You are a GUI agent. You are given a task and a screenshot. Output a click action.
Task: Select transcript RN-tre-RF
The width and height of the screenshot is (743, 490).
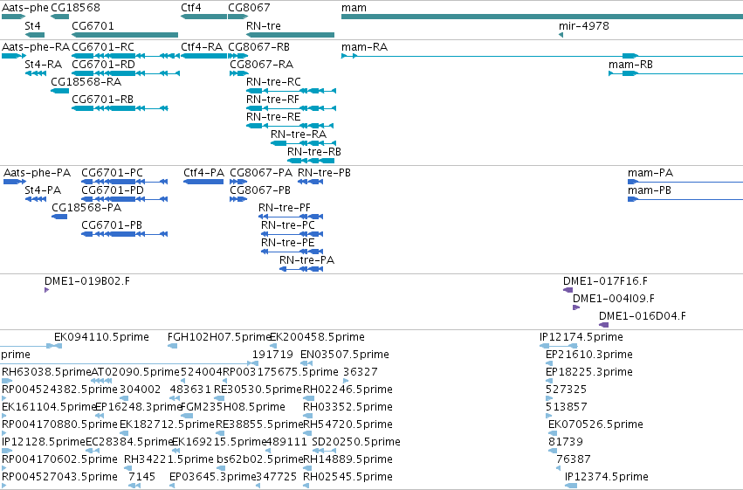[x=291, y=108]
